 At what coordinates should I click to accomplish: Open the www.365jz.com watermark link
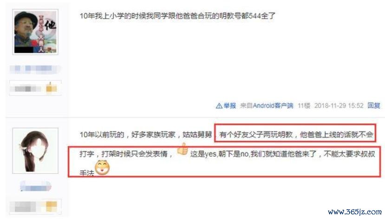[x=354, y=212]
